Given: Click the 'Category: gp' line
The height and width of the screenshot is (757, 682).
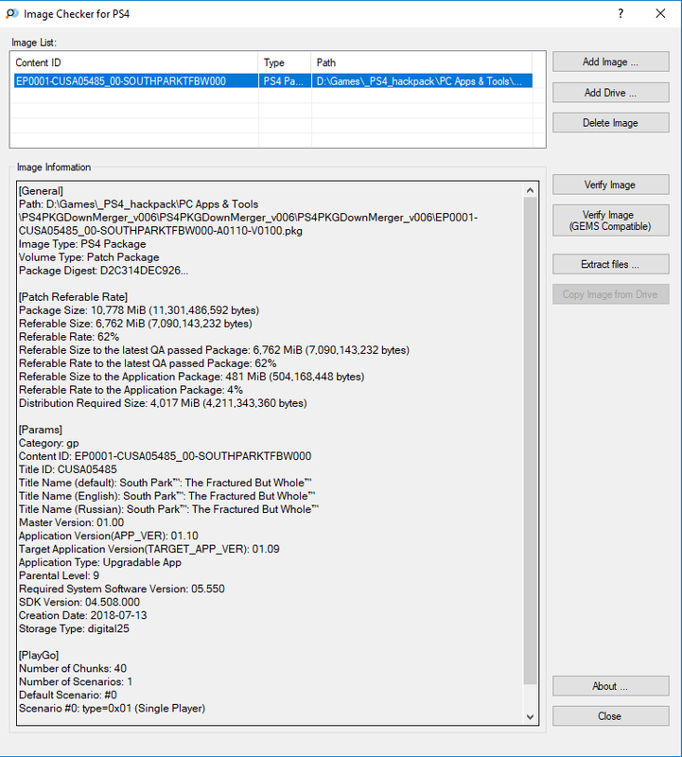Looking at the screenshot, I should pos(49,443).
